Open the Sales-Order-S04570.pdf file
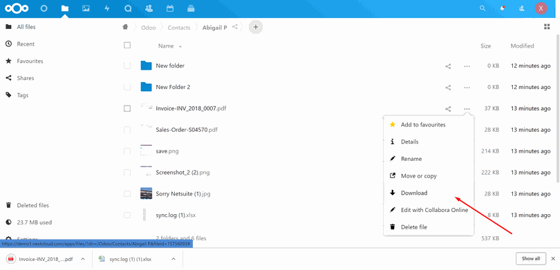This screenshot has width=560, height=270. [x=187, y=130]
